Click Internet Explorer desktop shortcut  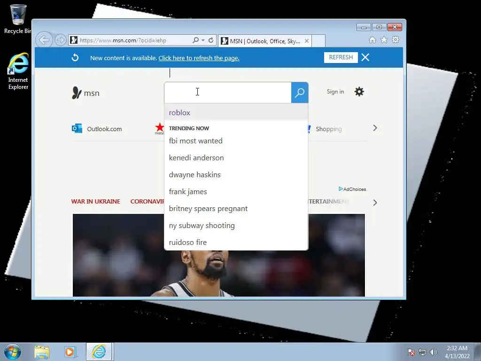18,71
